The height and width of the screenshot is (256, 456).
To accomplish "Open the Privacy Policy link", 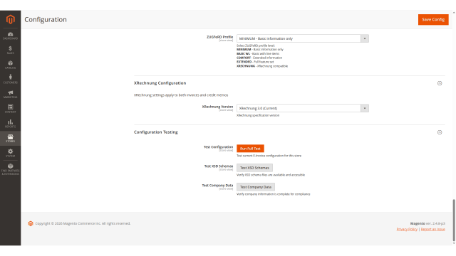I will pyautogui.click(x=407, y=229).
